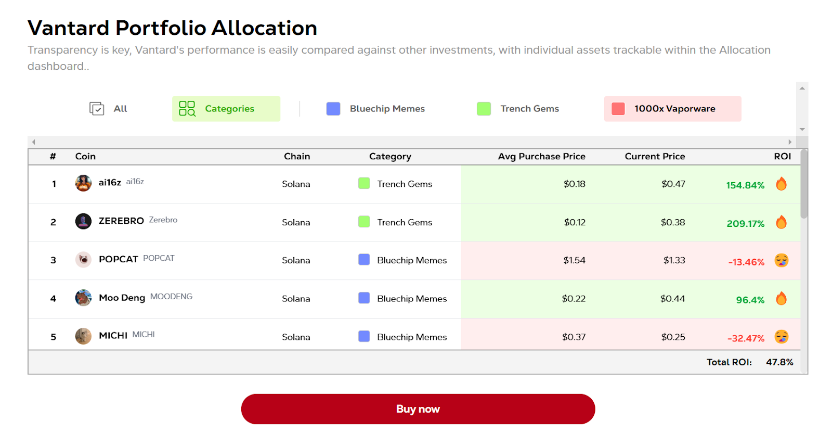This screenshot has width=832, height=445.
Task: Click the blue category swatch in MICHI row
Action: coord(364,336)
